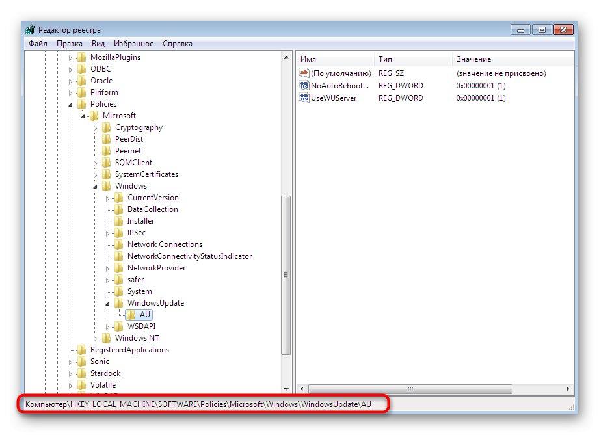Screen dimensions: 599x435
Task: Click the IPSec folder icon
Action: click(x=119, y=233)
